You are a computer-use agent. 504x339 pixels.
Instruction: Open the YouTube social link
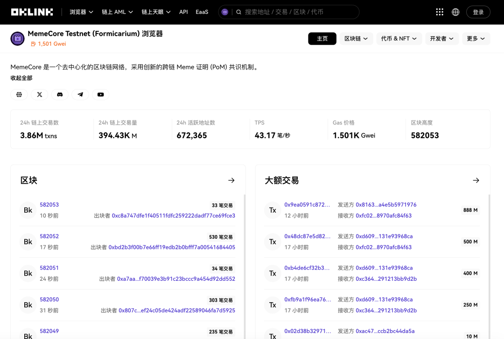pyautogui.click(x=101, y=95)
